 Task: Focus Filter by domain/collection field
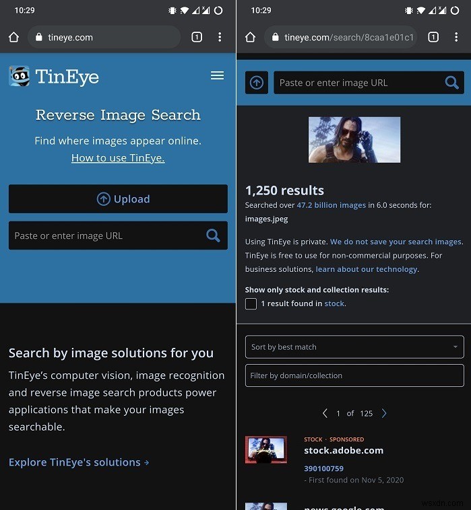click(354, 375)
